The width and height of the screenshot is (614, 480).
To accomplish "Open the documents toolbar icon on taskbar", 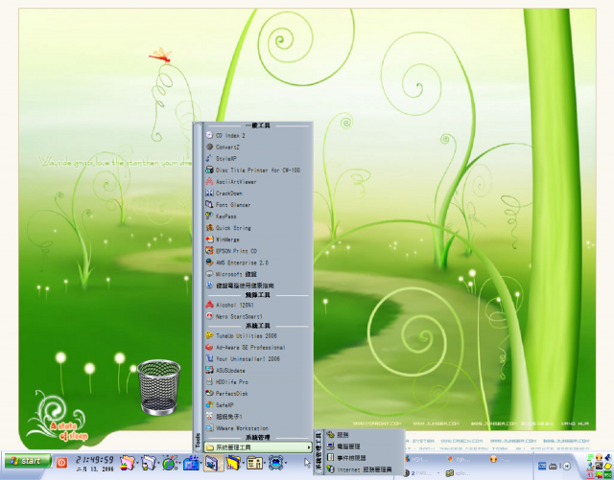I will [148, 463].
